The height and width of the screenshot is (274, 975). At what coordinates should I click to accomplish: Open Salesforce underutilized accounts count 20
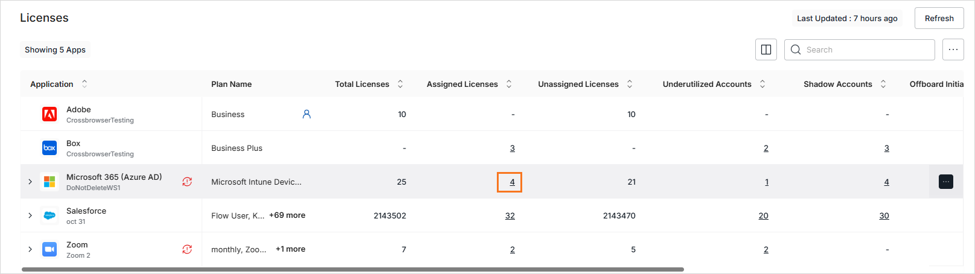point(764,215)
